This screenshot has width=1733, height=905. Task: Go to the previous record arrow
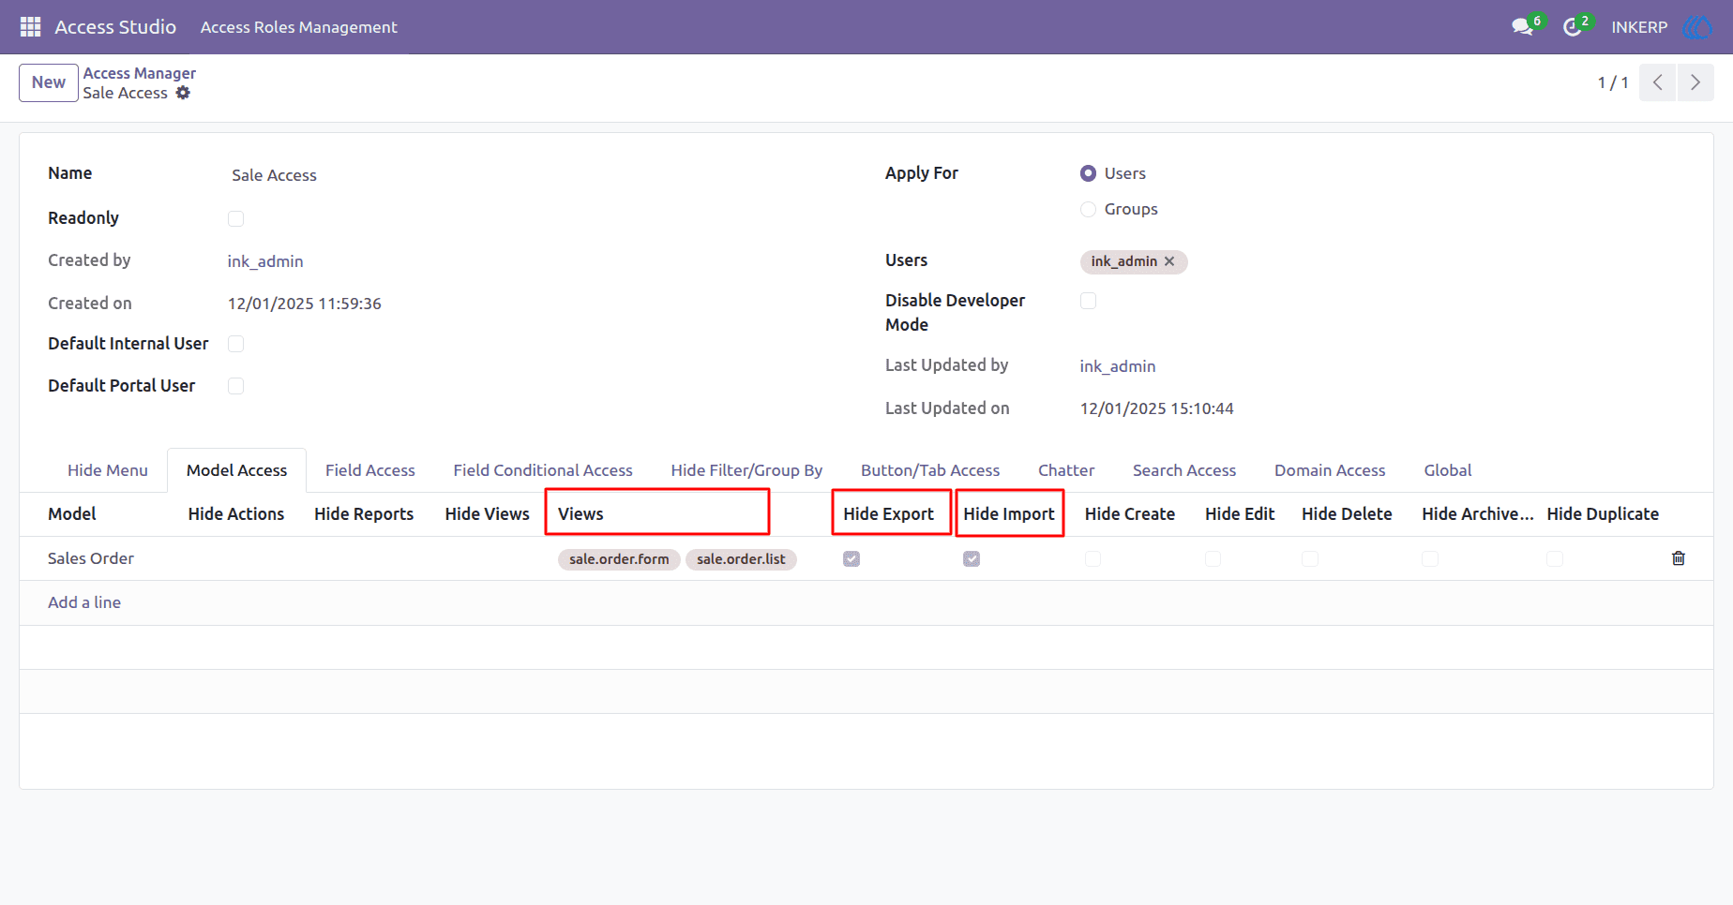click(1658, 82)
